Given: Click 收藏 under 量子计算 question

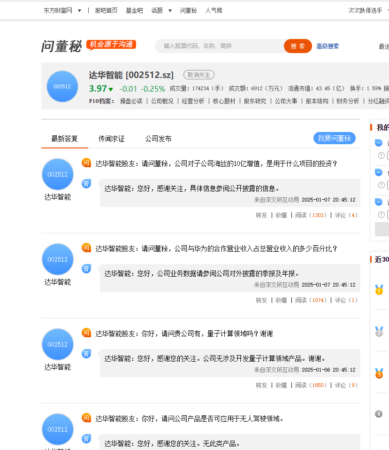Looking at the screenshot, I should pos(281,385).
